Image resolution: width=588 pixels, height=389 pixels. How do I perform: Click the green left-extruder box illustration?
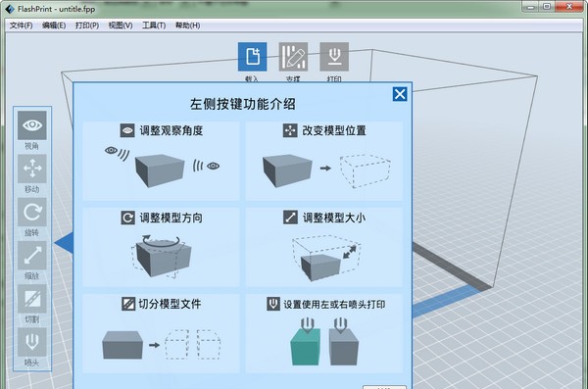(306, 342)
